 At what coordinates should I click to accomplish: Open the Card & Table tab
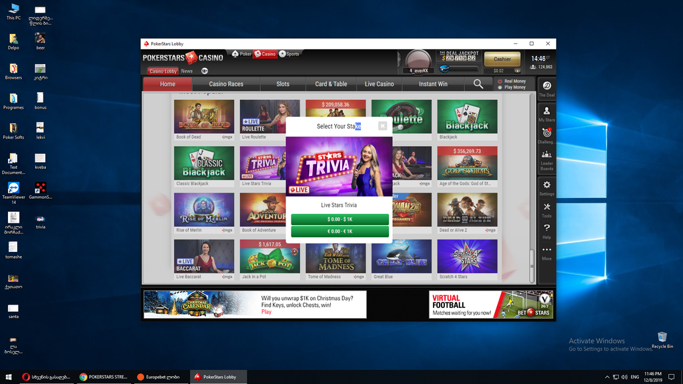331,84
